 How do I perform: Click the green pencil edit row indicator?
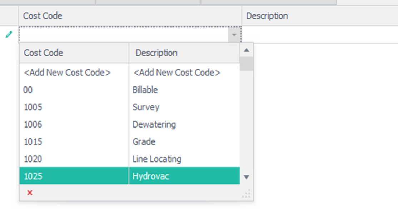click(9, 35)
